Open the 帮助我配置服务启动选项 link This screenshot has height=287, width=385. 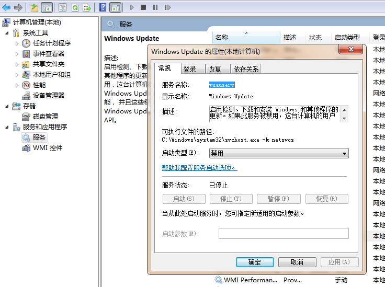tap(199, 168)
